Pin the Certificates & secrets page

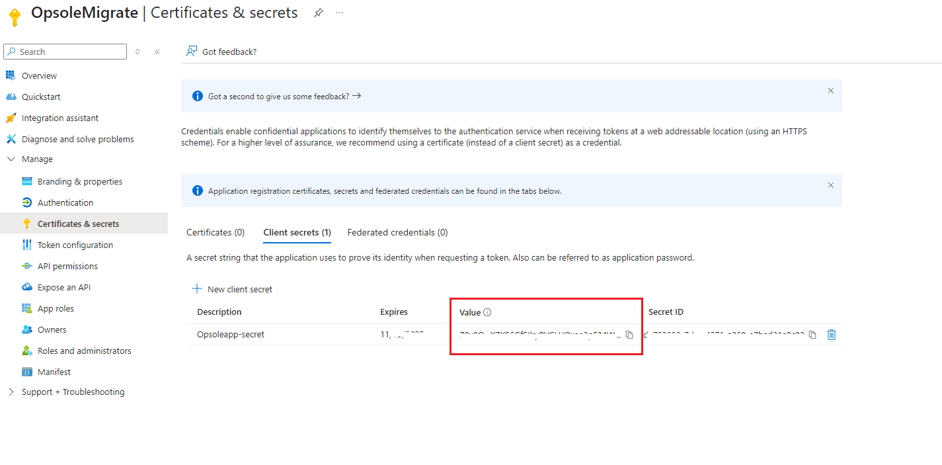tap(319, 13)
